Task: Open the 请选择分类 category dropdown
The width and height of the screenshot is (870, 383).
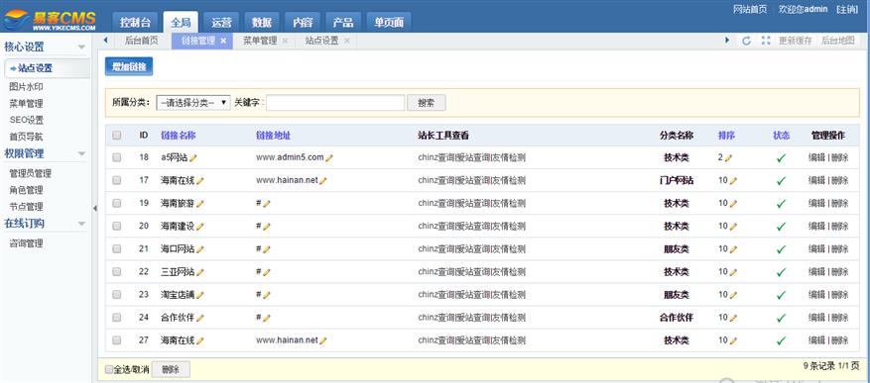Action: click(x=193, y=102)
